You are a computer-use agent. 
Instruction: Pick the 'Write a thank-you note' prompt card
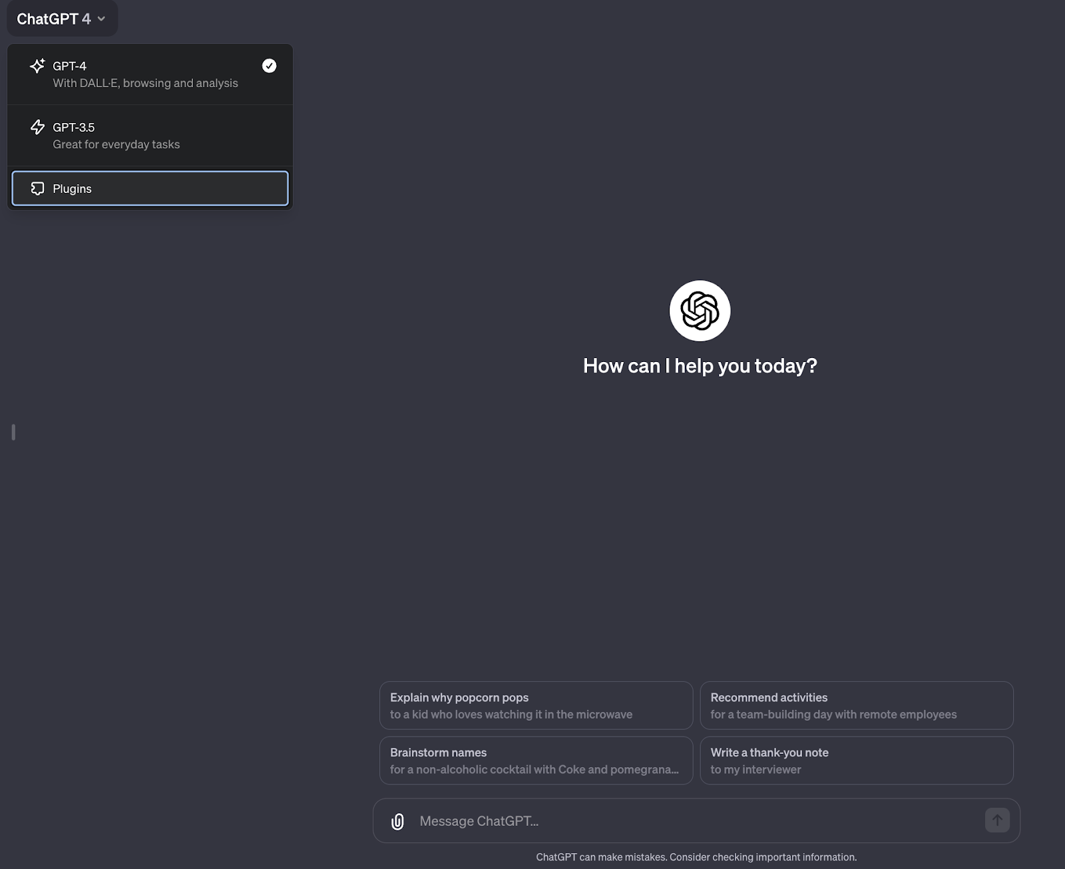point(857,761)
